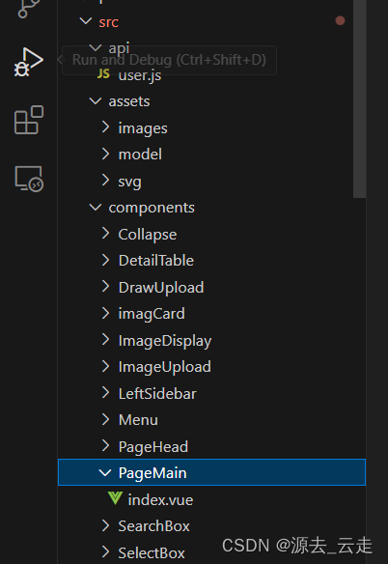Screen dimensions: 388x564
Task: Select the ImageDisplay folder label
Action: 165,341
